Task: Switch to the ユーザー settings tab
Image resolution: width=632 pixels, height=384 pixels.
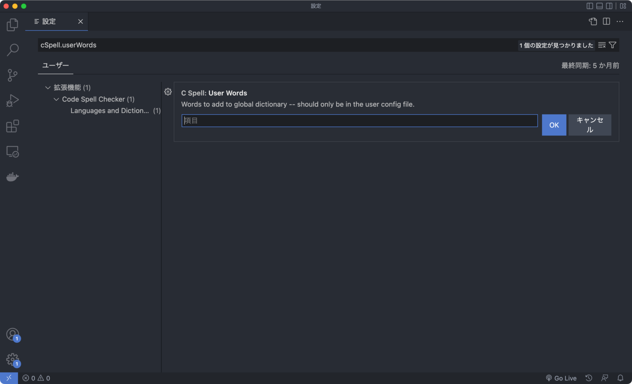Action: [55, 65]
